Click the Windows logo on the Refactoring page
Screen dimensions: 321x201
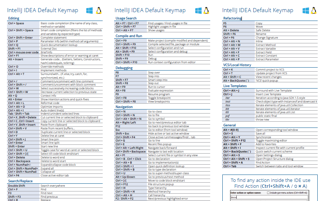[306, 10]
